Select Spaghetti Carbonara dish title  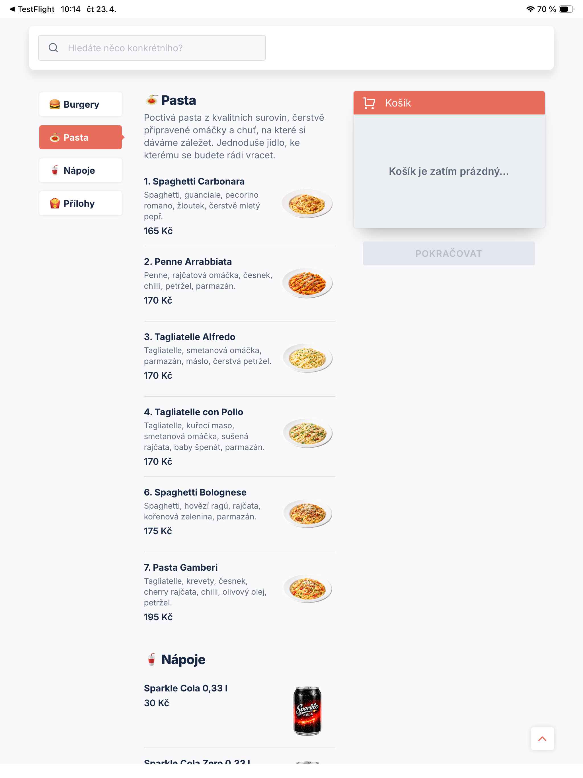pos(194,181)
